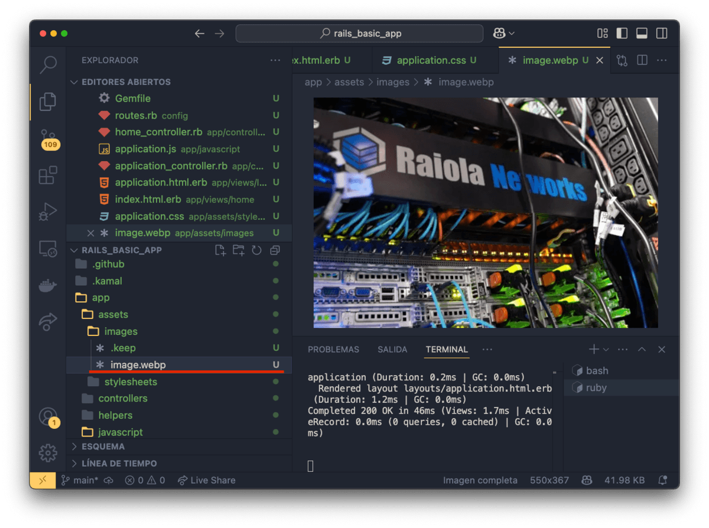This screenshot has height=528, width=709.
Task: Collapse the images folder
Action: (180, 331)
